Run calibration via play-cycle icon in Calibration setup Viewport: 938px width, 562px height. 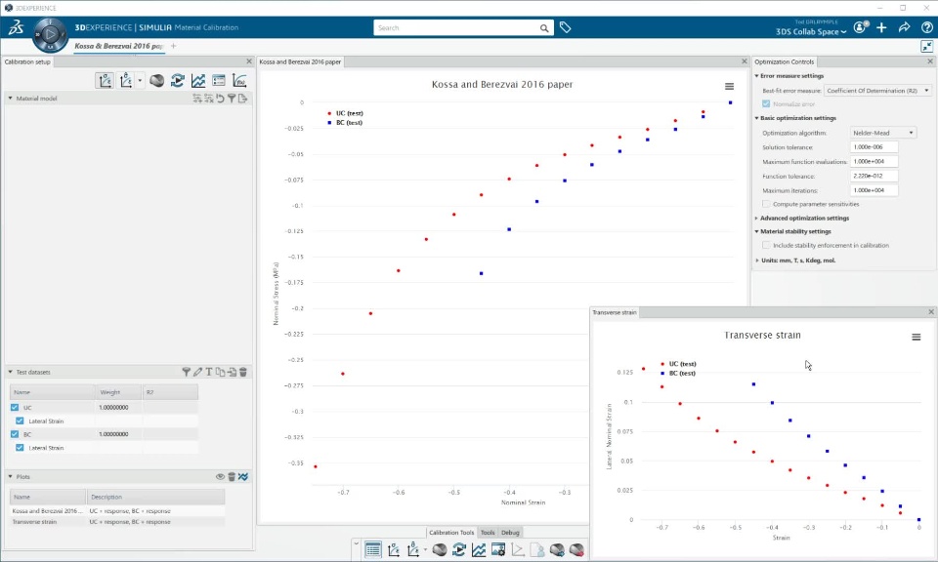point(177,80)
